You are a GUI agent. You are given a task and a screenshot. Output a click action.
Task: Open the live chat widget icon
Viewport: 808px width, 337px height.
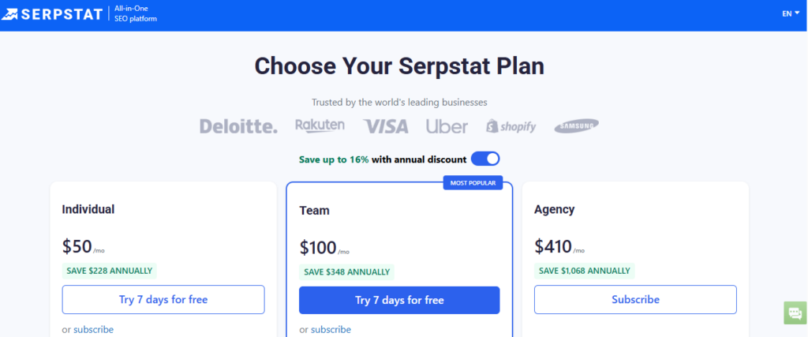pyautogui.click(x=794, y=313)
